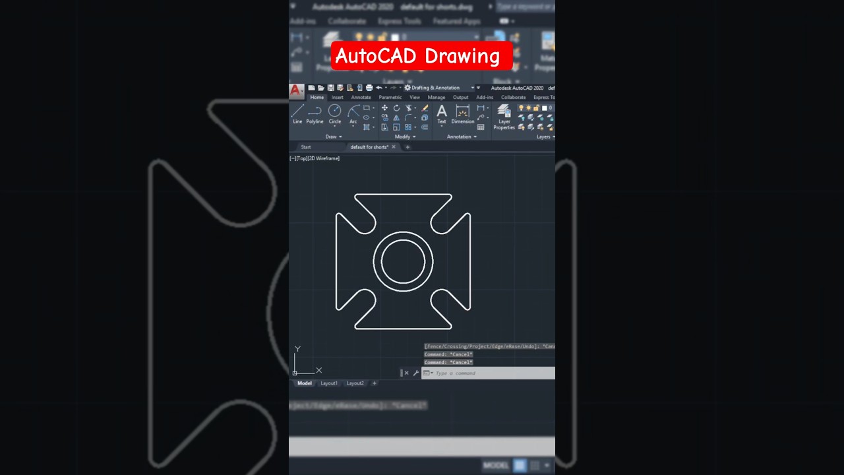
Task: Open Layer Properties manager
Action: [504, 116]
